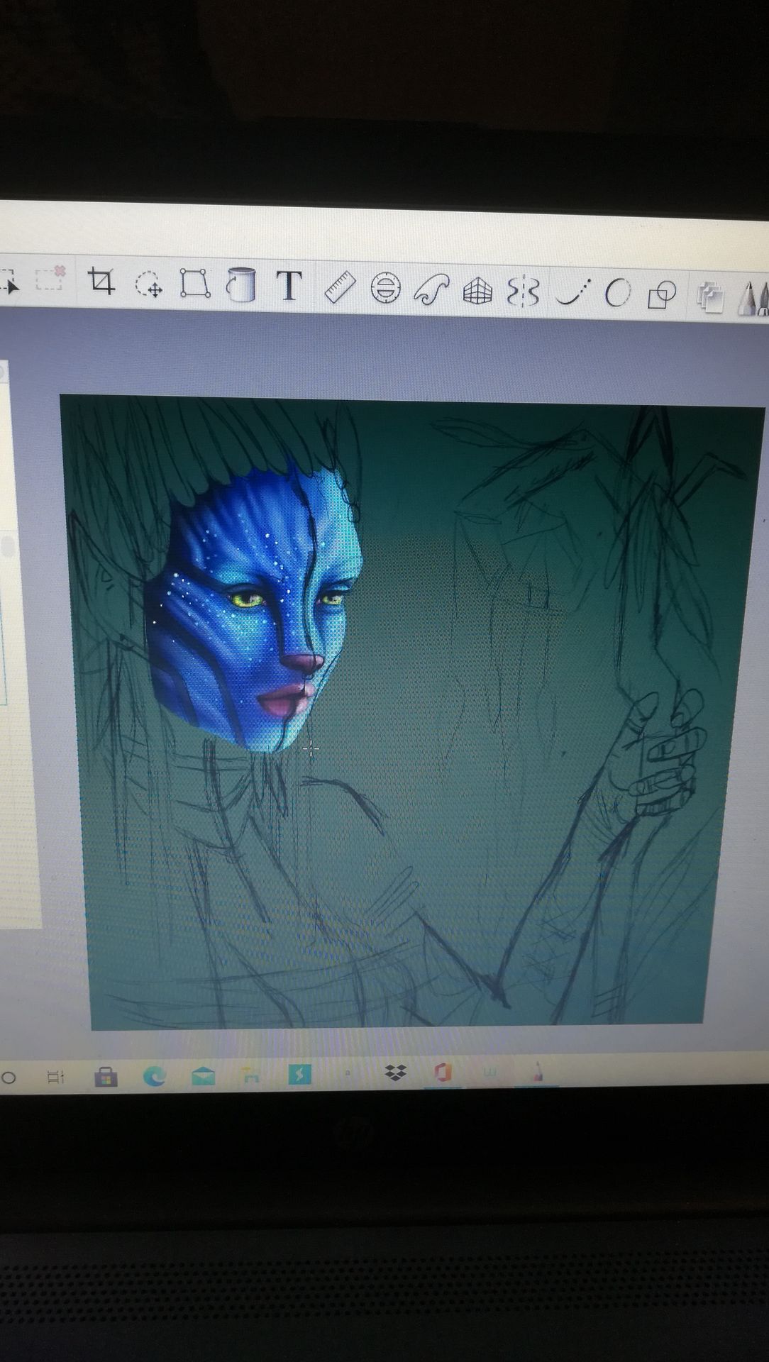The width and height of the screenshot is (769, 1362).
Task: Open the Mail app on taskbar
Action: (x=203, y=1077)
